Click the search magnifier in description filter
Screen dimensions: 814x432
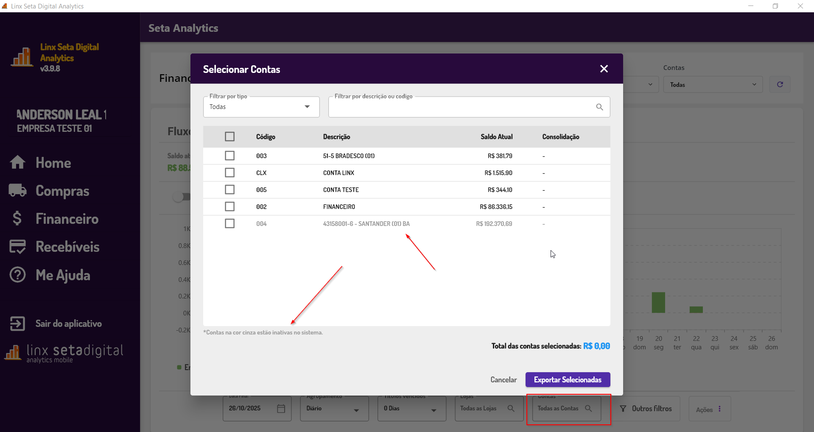tap(599, 107)
